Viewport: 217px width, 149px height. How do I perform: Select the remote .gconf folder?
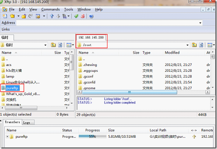tap(86, 76)
